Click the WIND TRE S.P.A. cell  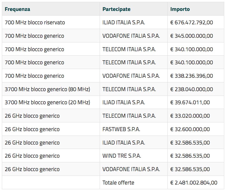(x=134, y=156)
